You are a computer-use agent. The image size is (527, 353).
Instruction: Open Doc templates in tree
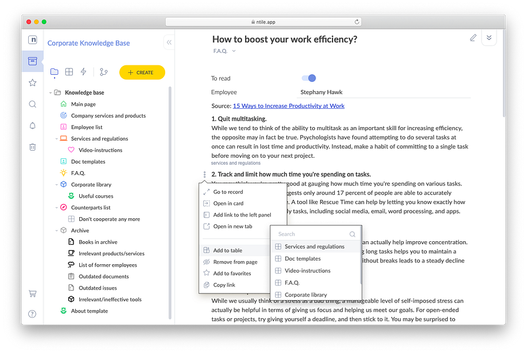(x=88, y=162)
